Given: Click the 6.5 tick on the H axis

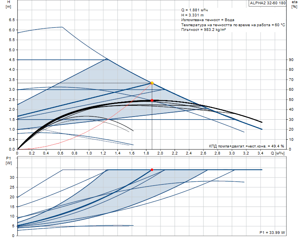Looking at the screenshot, I should coord(11,20).
